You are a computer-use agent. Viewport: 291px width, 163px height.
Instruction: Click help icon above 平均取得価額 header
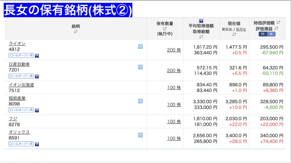[x=201, y=21]
